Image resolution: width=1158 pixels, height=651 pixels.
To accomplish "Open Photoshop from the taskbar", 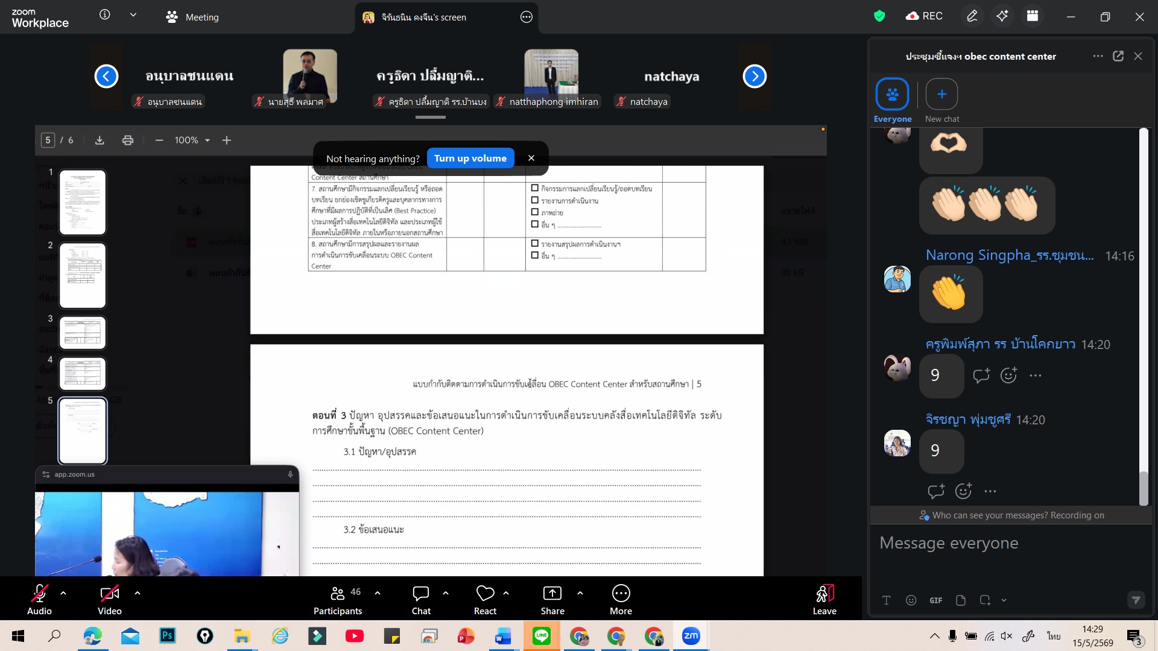I will pos(168,636).
